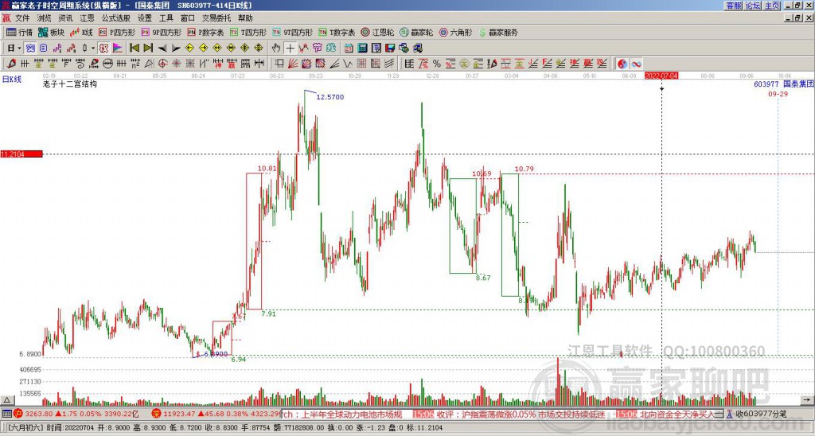The image size is (815, 436).
Task: Open the 江恩 menu
Action: (x=87, y=18)
